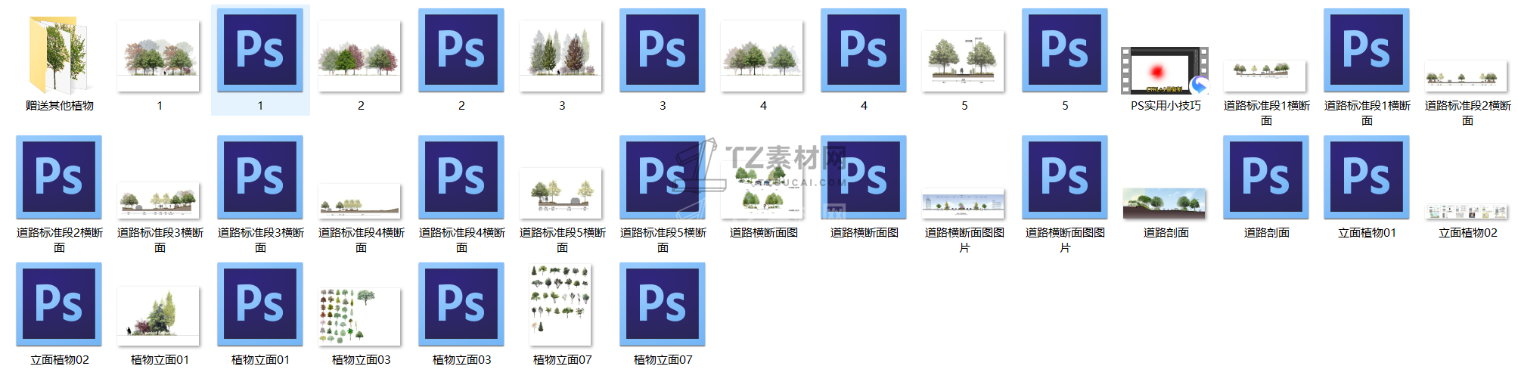Select the 植物立面07 Photoshop file icon

pyautogui.click(x=663, y=304)
